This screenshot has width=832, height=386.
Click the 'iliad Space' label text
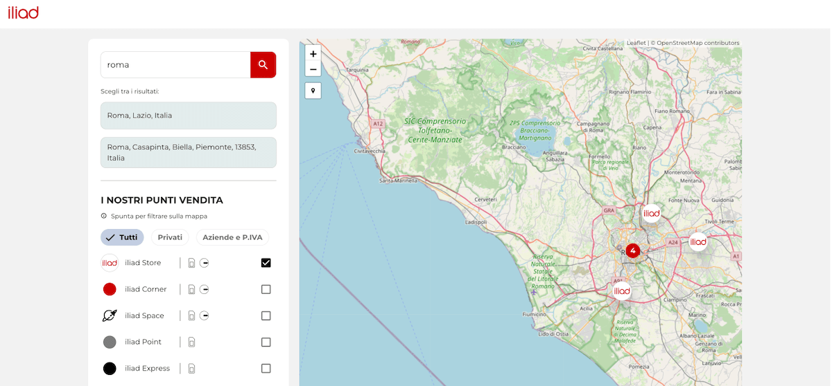coord(144,315)
